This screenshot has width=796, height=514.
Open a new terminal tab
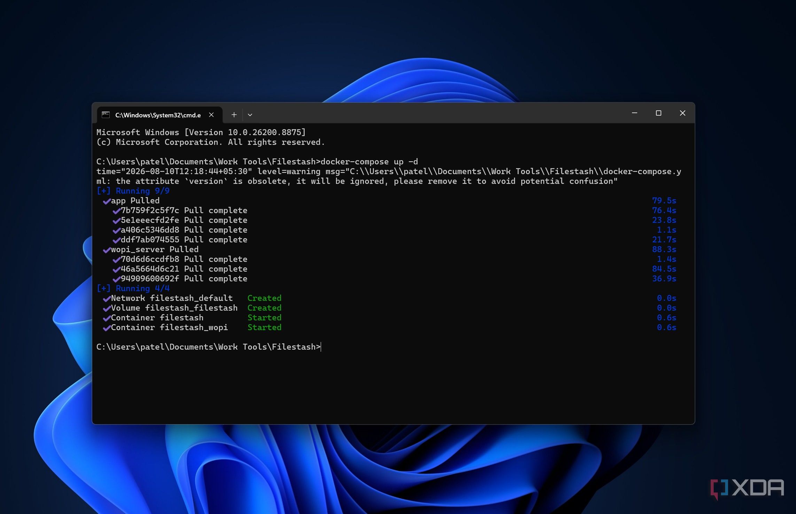coord(234,115)
